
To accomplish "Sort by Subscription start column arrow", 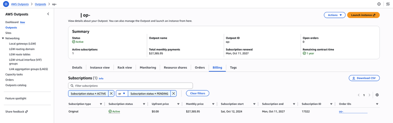I will pos(254,104).
